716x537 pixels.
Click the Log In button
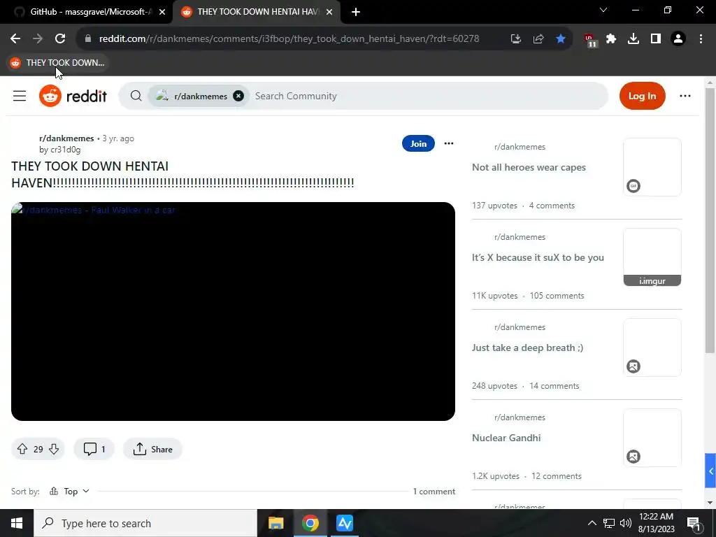point(642,96)
